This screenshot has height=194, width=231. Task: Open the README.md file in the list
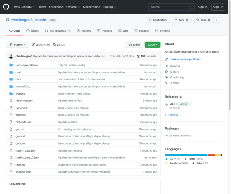tap(23, 122)
